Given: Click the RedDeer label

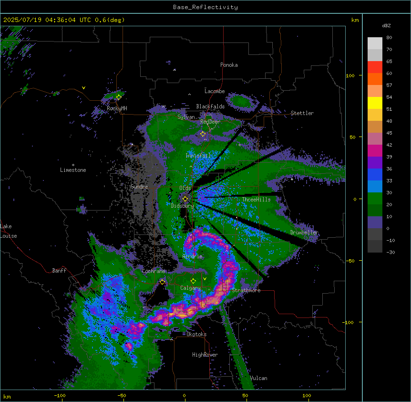Looking at the screenshot, I should (x=210, y=122).
